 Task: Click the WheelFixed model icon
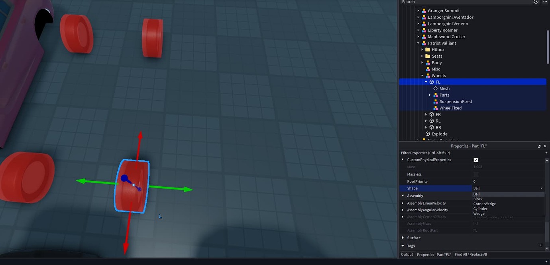pyautogui.click(x=436, y=108)
